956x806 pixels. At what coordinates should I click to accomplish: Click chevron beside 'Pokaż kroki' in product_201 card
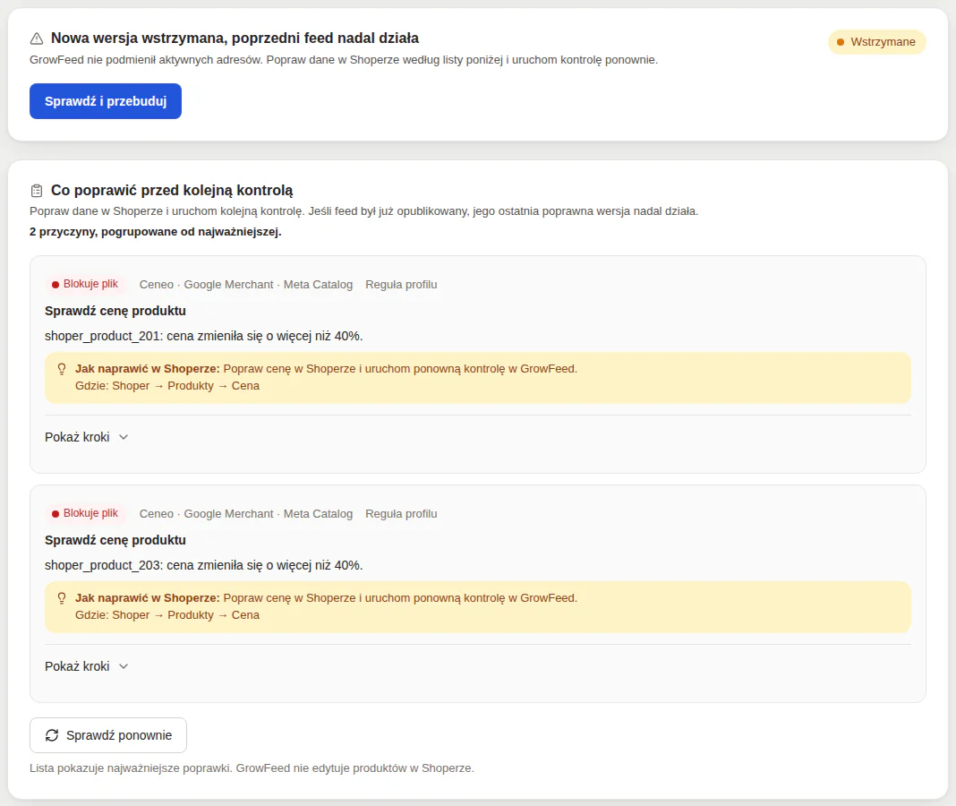tap(124, 437)
